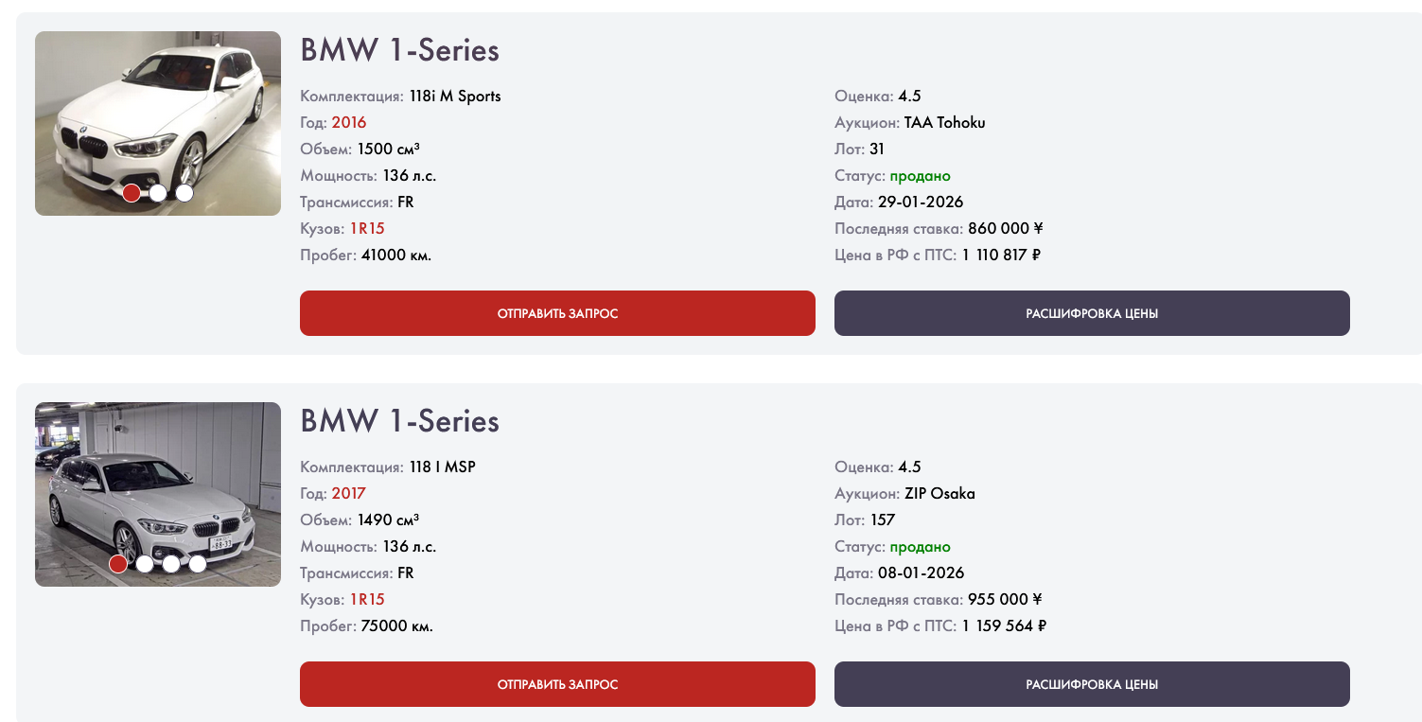Select first carousel dot on TAA Tohoku car photo

132,193
